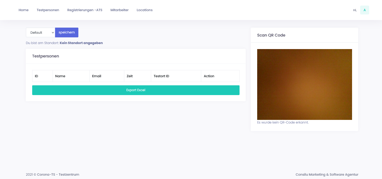This screenshot has width=382, height=179.
Task: Click the Email column header
Action: [97, 76]
